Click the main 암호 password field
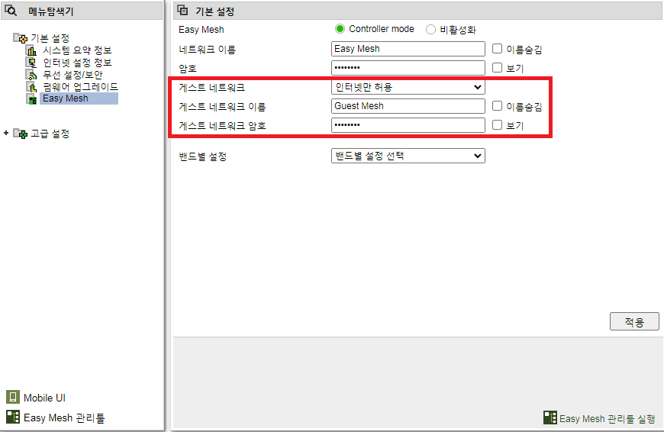This screenshot has width=664, height=432. pos(408,68)
